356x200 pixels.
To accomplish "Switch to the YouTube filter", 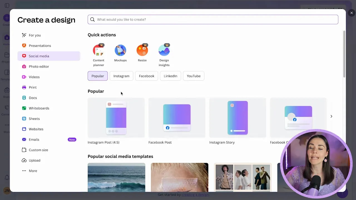I will click(x=193, y=76).
